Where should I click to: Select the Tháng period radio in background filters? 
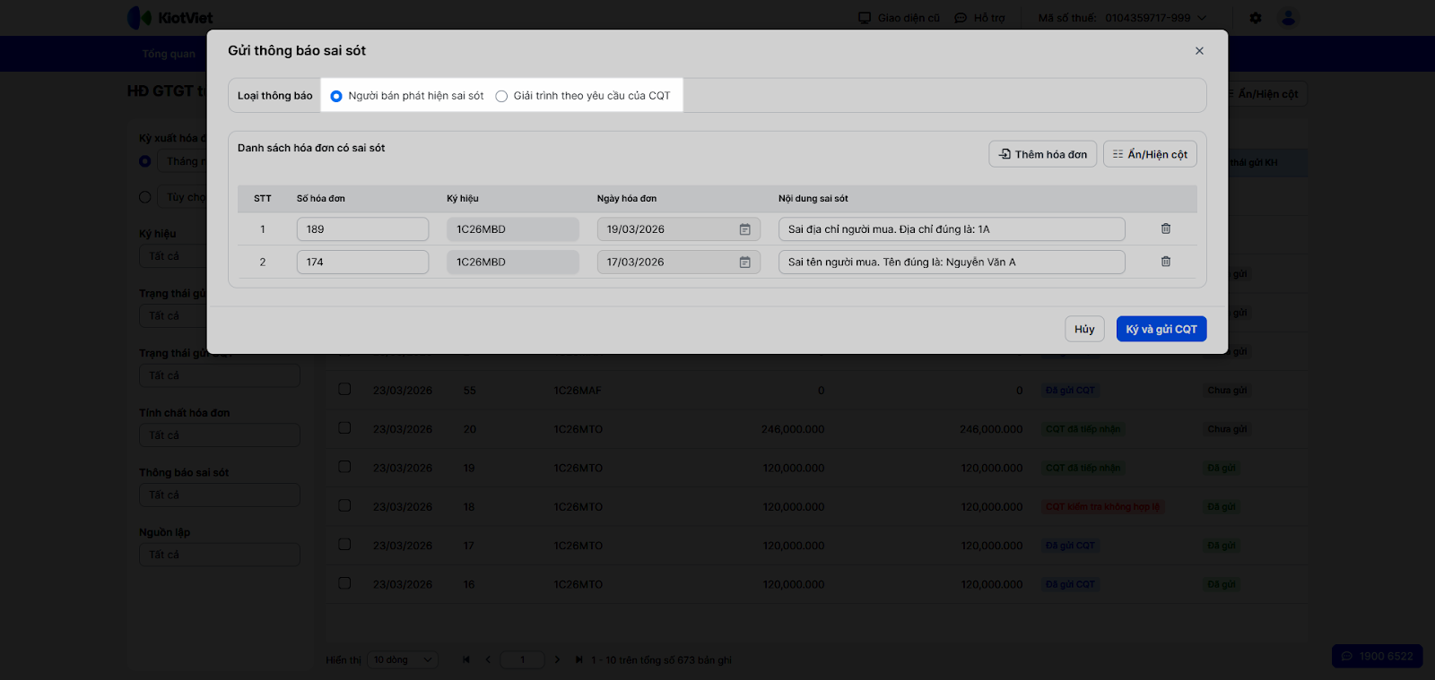tap(145, 161)
